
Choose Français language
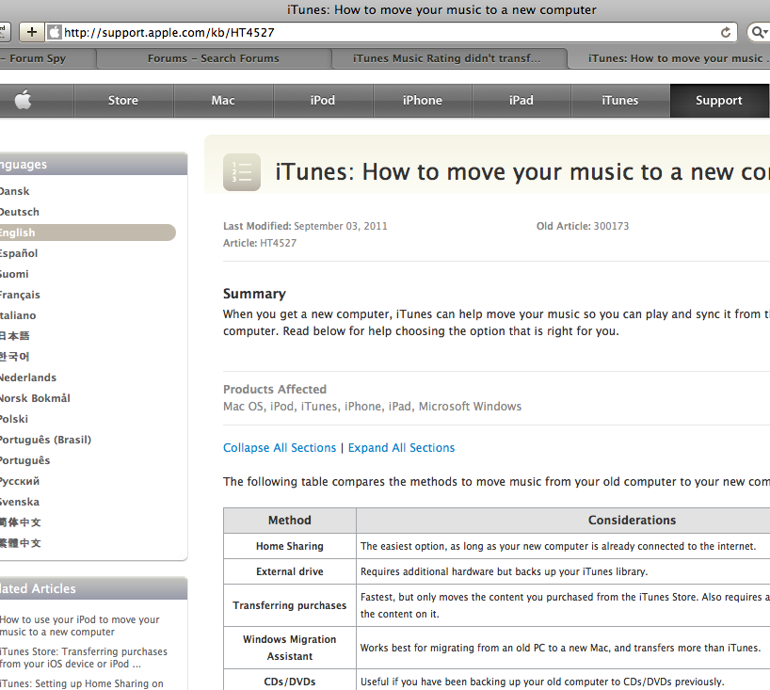pyautogui.click(x=20, y=295)
